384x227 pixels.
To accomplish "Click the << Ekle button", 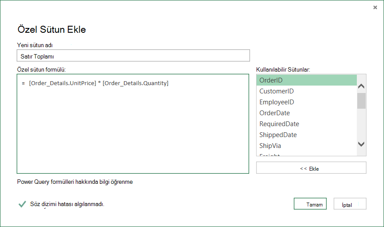I will [x=311, y=168].
